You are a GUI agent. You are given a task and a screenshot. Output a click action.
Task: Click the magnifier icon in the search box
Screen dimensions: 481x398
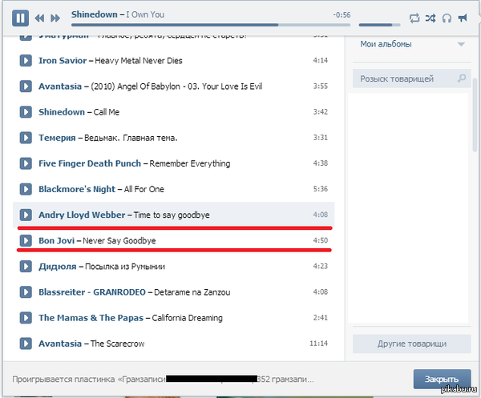[461, 78]
